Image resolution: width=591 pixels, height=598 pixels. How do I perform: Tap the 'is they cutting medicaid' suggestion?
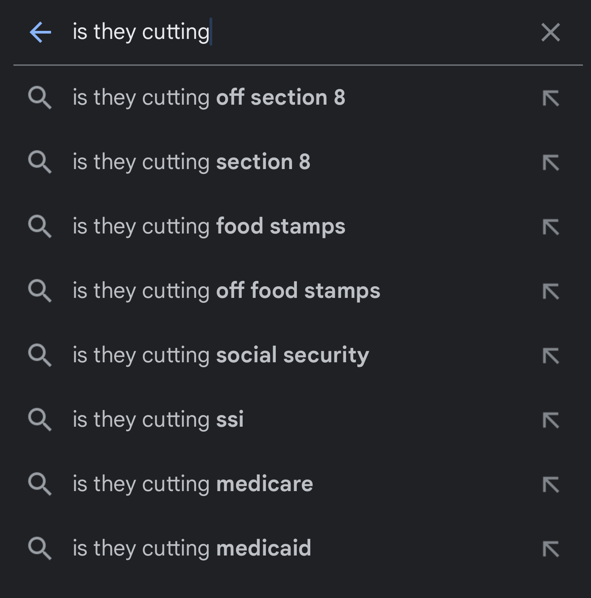(x=192, y=548)
